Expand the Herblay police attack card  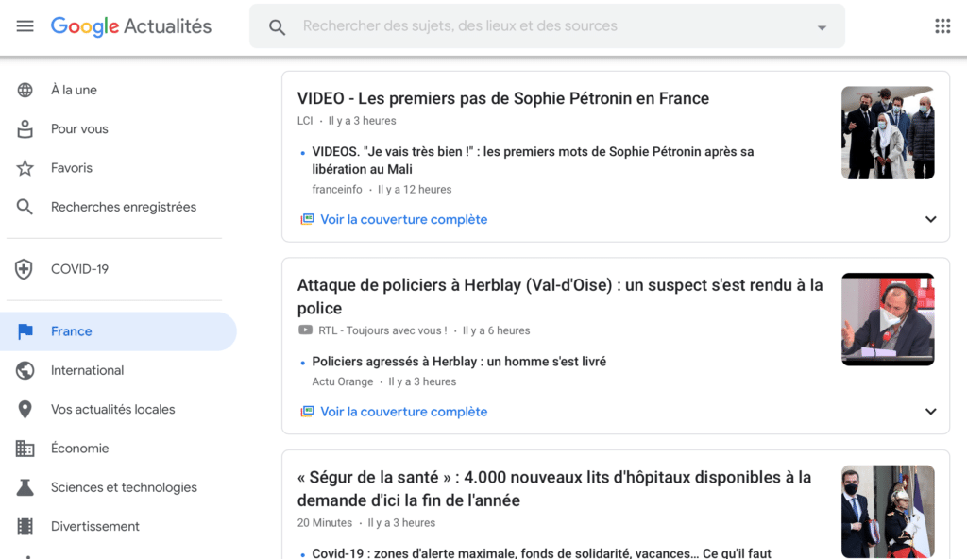(931, 412)
